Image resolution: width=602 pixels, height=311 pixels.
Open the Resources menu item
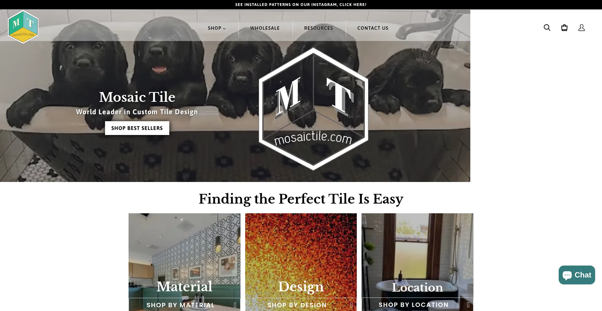coord(319,28)
